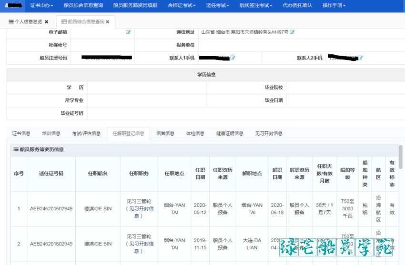This screenshot has width=405, height=265.
Task: Click ship name 德滨/DE BIN in row 1
Action: click(98, 209)
